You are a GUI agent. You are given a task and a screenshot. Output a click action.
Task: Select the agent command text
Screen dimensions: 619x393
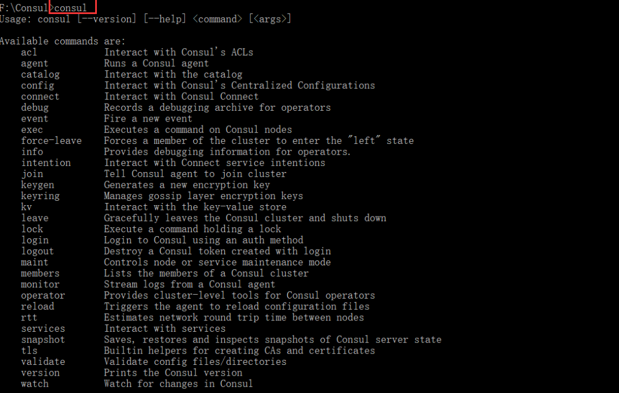tap(34, 63)
